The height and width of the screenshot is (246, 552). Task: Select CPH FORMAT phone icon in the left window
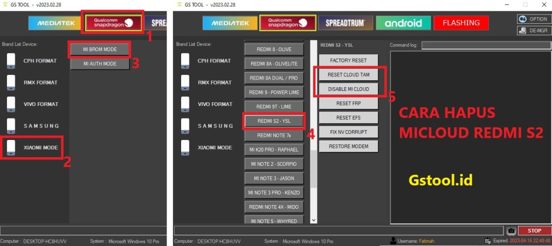[x=11, y=61]
